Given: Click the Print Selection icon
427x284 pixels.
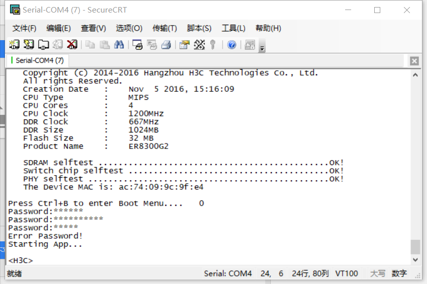Looking at the screenshot, I should pos(152,44).
